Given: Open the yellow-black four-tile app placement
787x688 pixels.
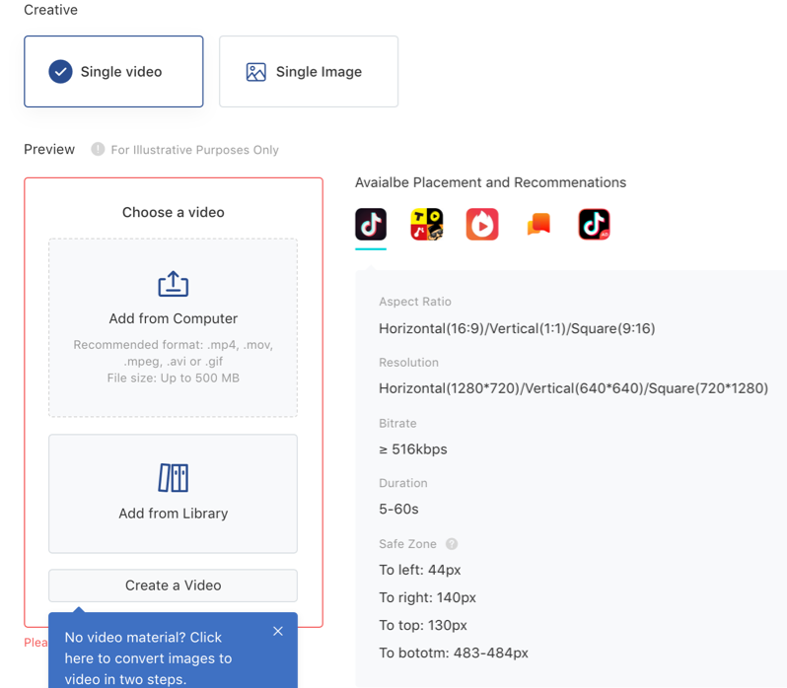Looking at the screenshot, I should pos(426,225).
